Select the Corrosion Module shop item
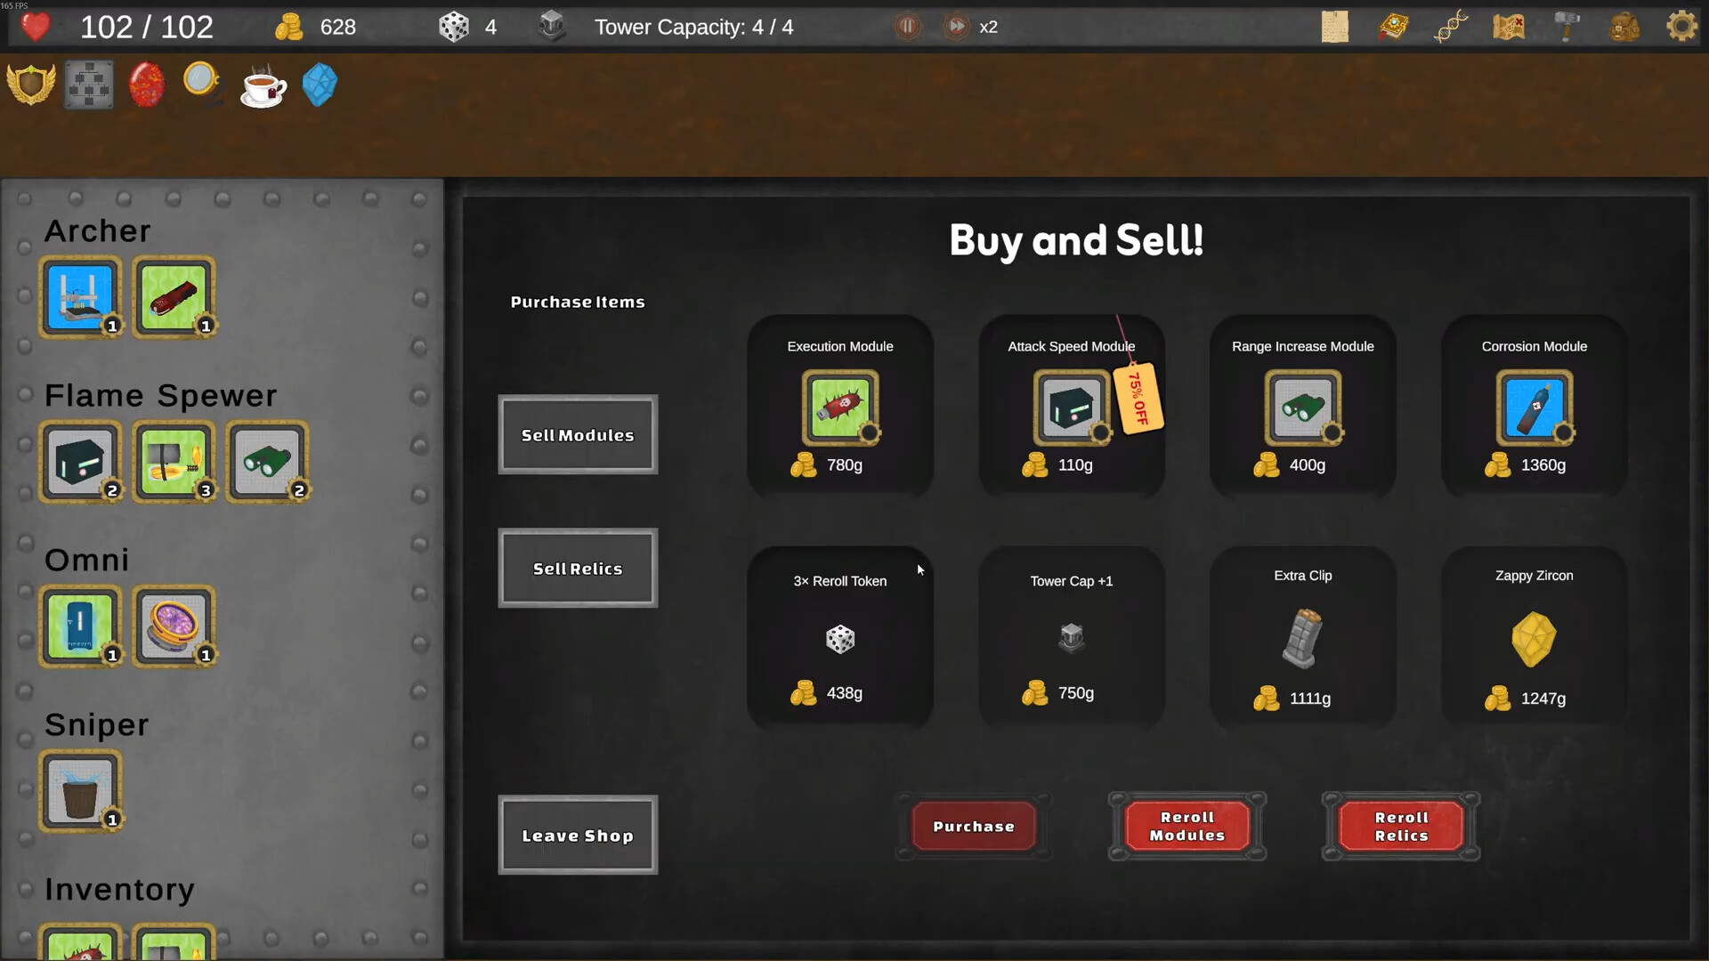Screen dimensions: 1709x961 point(1535,407)
